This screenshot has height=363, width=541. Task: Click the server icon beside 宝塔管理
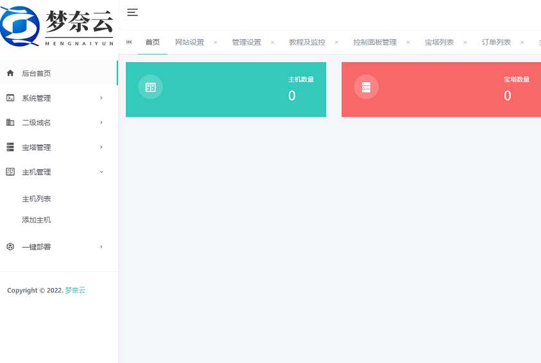(10, 148)
